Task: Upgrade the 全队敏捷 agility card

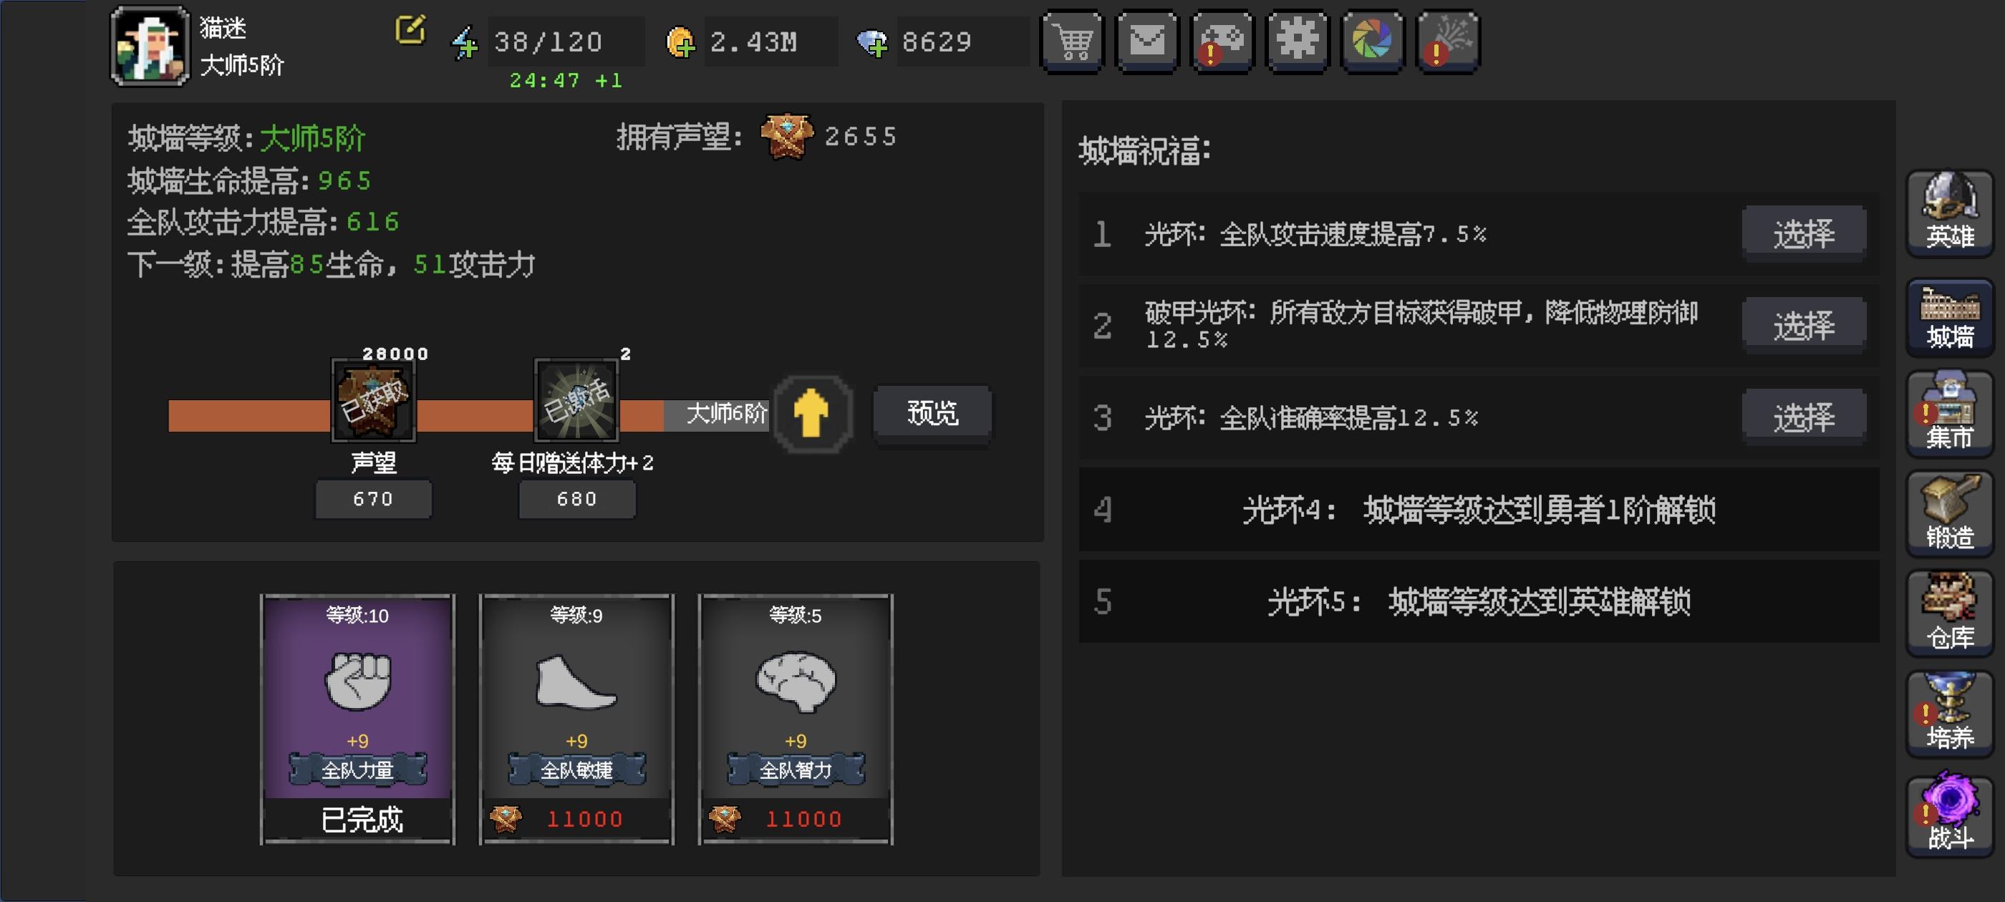Action: pos(576,718)
